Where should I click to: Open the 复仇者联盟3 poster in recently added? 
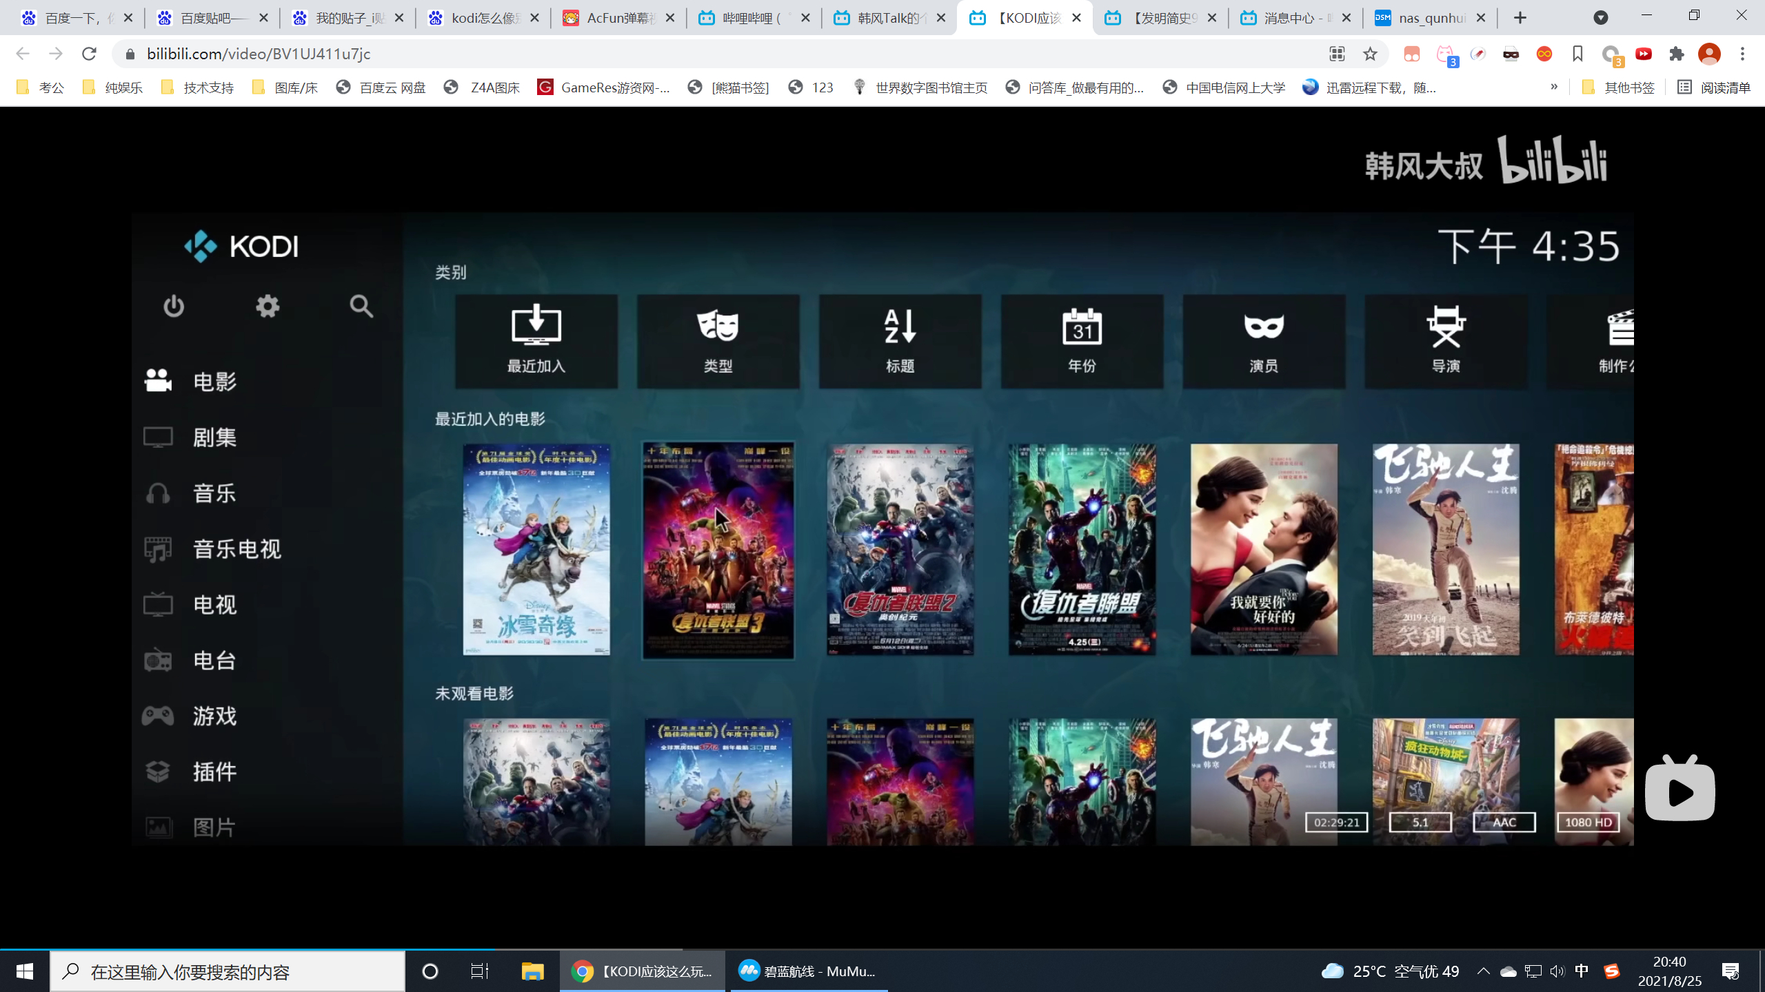(x=718, y=550)
